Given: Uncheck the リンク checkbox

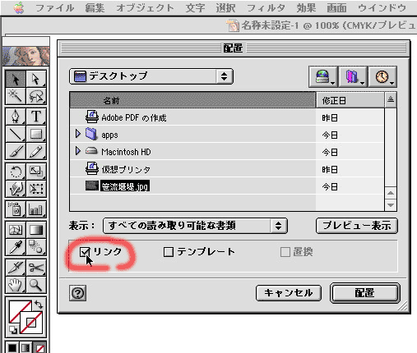Looking at the screenshot, I should [x=85, y=252].
